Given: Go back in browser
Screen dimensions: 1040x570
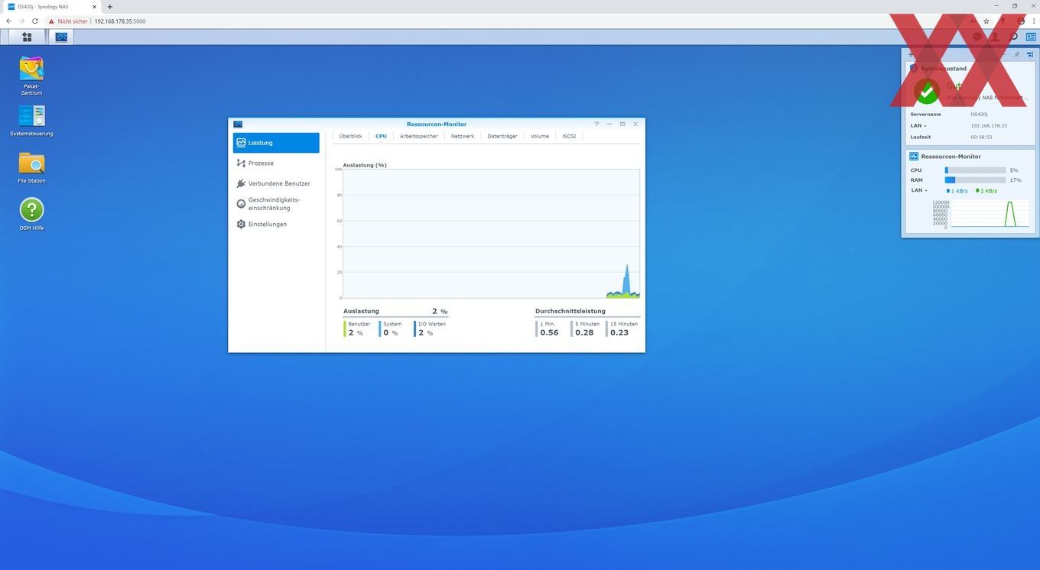Looking at the screenshot, I should click(8, 21).
